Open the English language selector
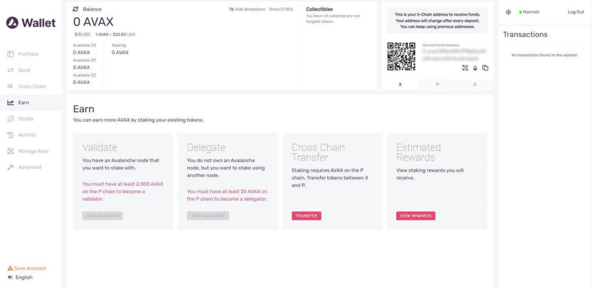592x288 pixels. [x=20, y=278]
